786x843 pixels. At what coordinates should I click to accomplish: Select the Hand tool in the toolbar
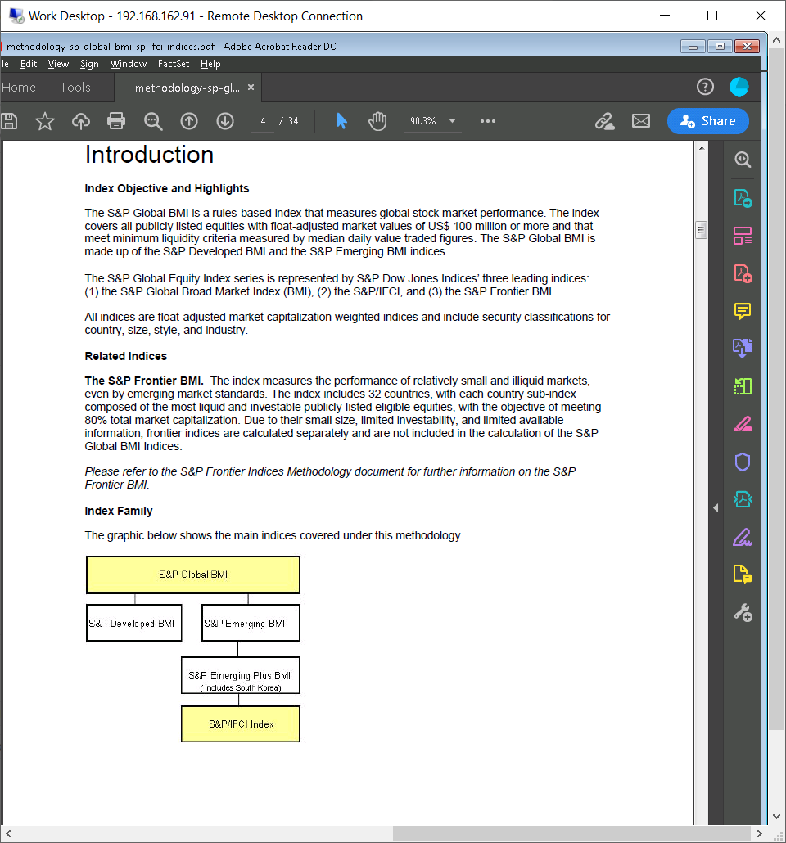[x=377, y=121]
